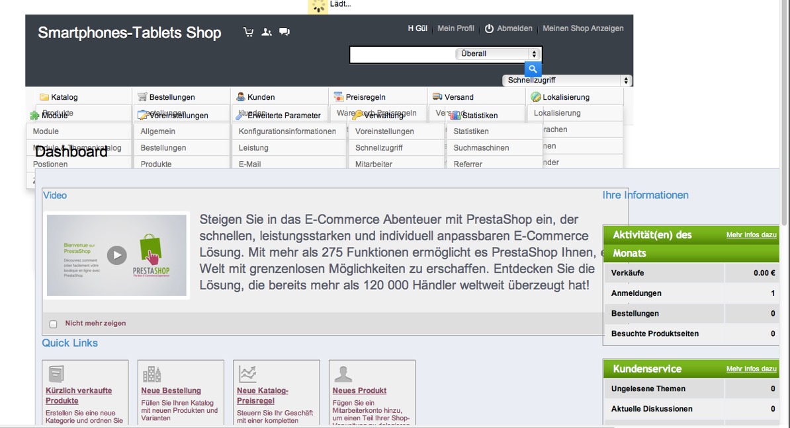Click the H Gül user name
This screenshot has width=790, height=428.
(x=417, y=28)
